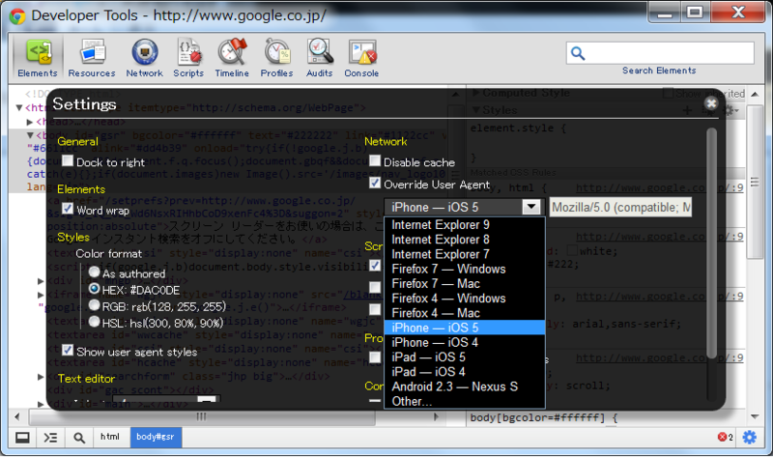
Task: Click the dock/undock window icon
Action: [22, 438]
